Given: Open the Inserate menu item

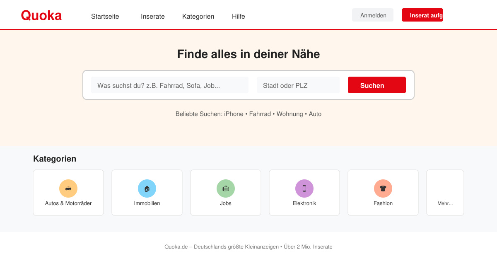Looking at the screenshot, I should (x=153, y=17).
